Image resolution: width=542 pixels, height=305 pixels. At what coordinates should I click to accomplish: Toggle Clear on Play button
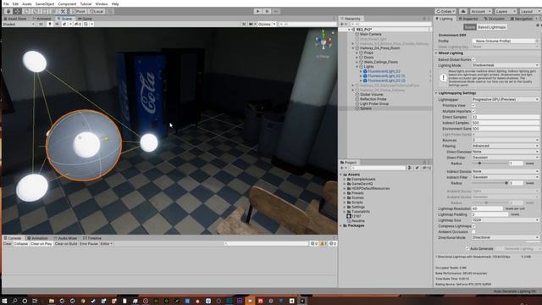point(41,244)
